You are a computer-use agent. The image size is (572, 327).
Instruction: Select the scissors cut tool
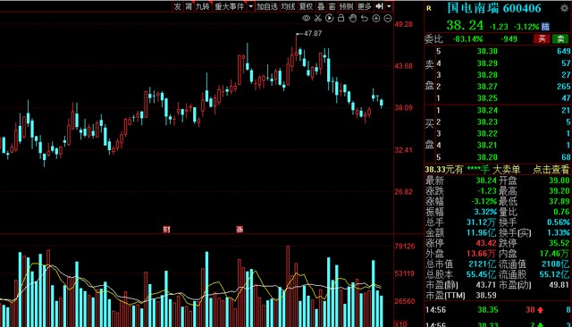318,18
